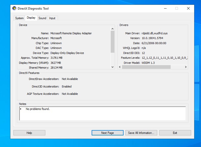Click the '28134 MB' shared memory value
201x147 pixels.
point(56,68)
